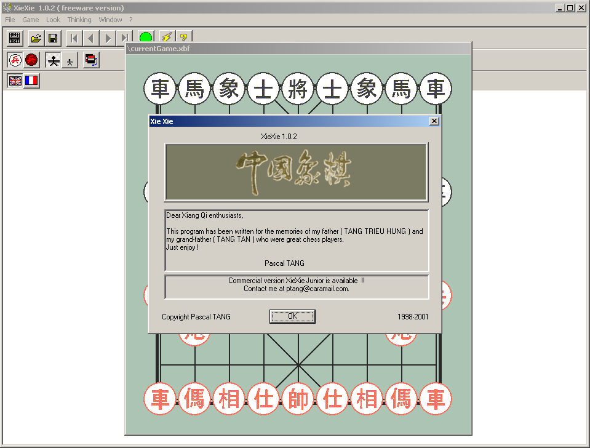Jump to last move button
The width and height of the screenshot is (590, 448).
point(124,37)
